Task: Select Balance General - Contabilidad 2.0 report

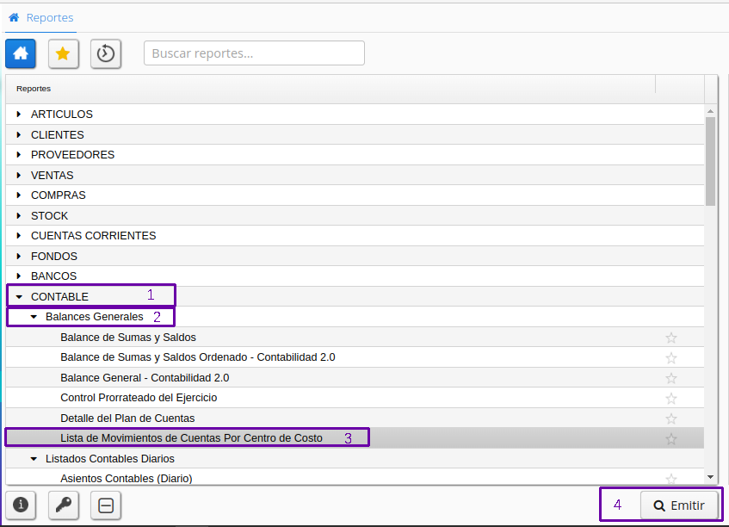Action: coord(355,378)
